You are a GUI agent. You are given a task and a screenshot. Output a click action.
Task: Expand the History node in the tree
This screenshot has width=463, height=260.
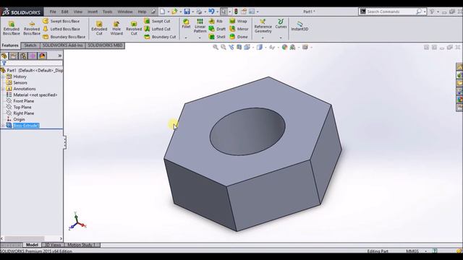tap(3, 77)
